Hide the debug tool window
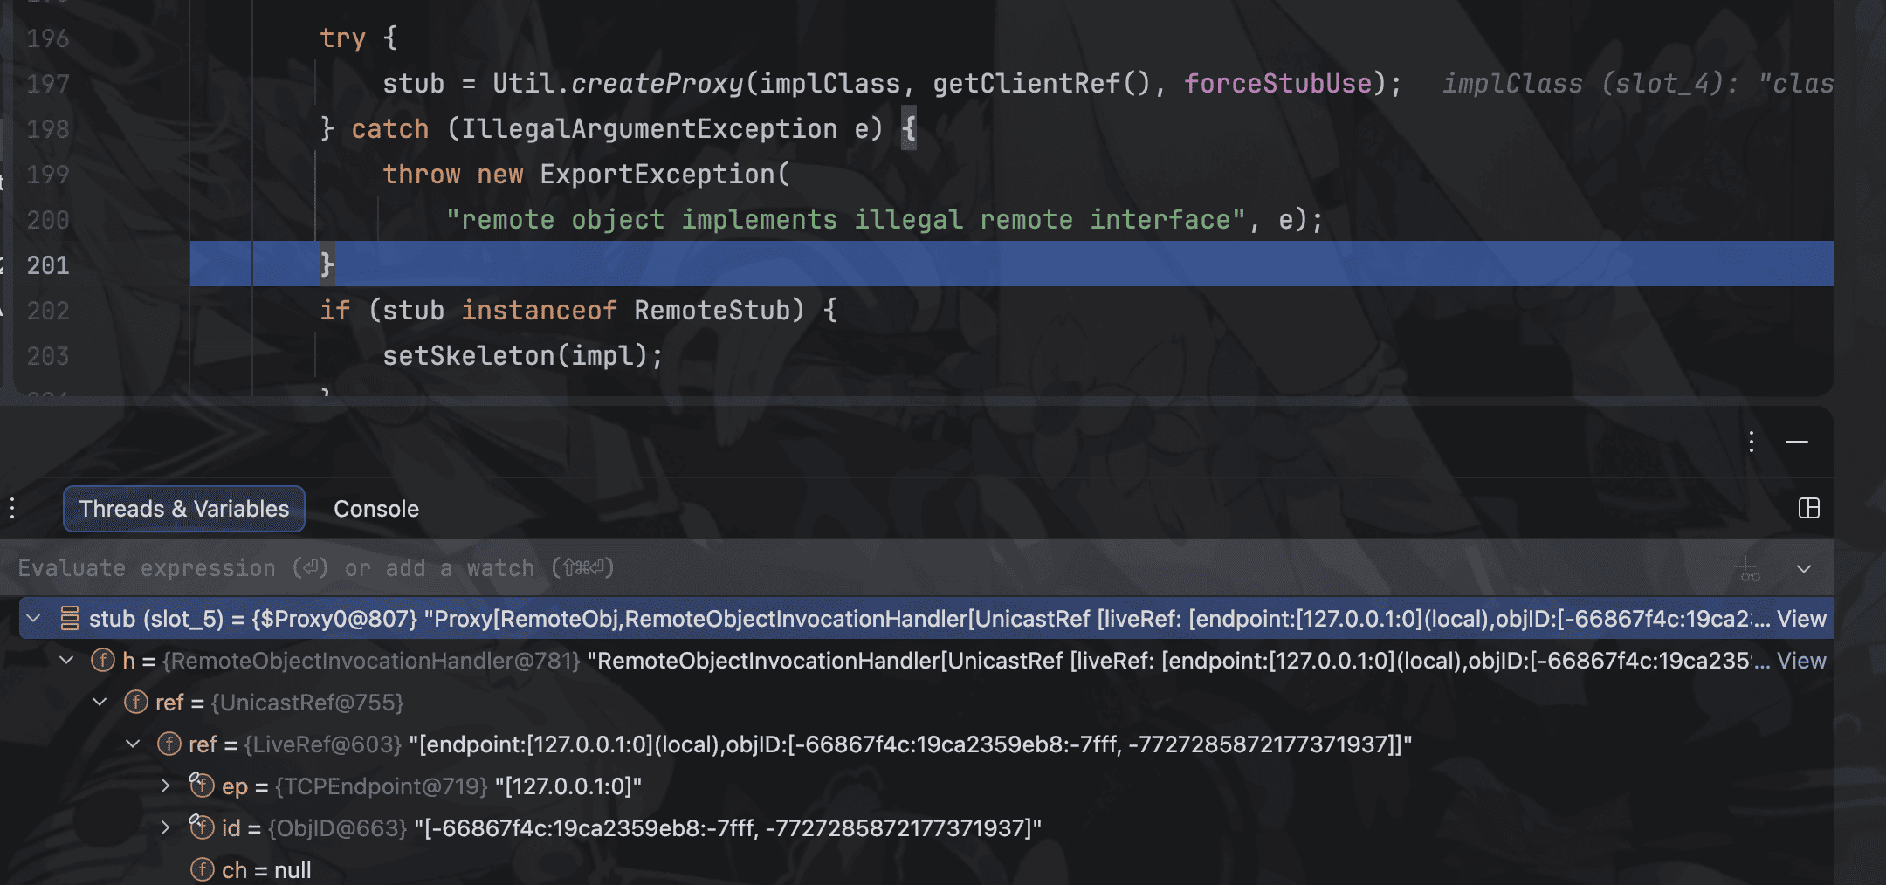1886x885 pixels. (1796, 443)
